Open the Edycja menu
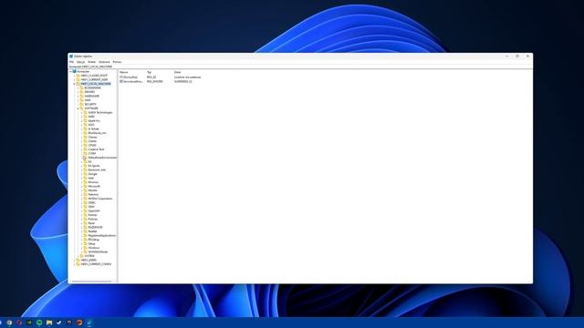Viewport: 584px width, 328px height. pyautogui.click(x=81, y=62)
